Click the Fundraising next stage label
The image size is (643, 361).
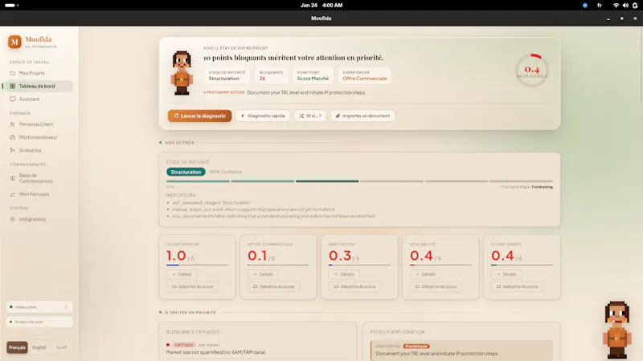tap(542, 187)
